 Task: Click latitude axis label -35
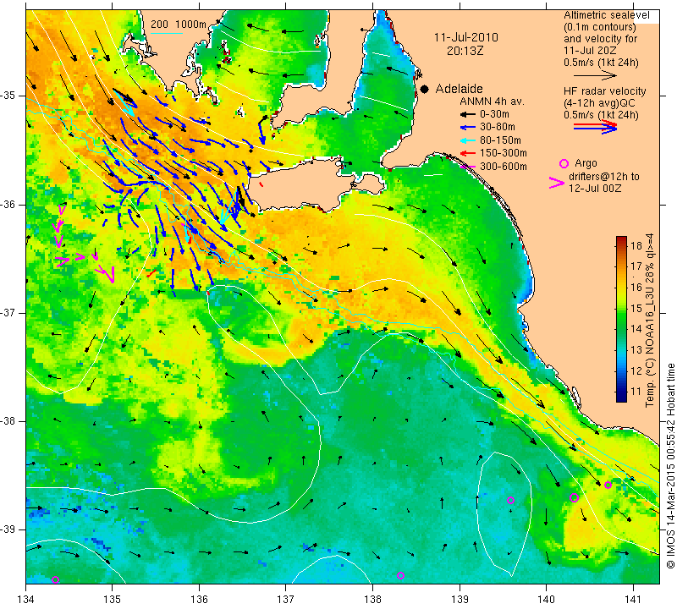[x=9, y=96]
